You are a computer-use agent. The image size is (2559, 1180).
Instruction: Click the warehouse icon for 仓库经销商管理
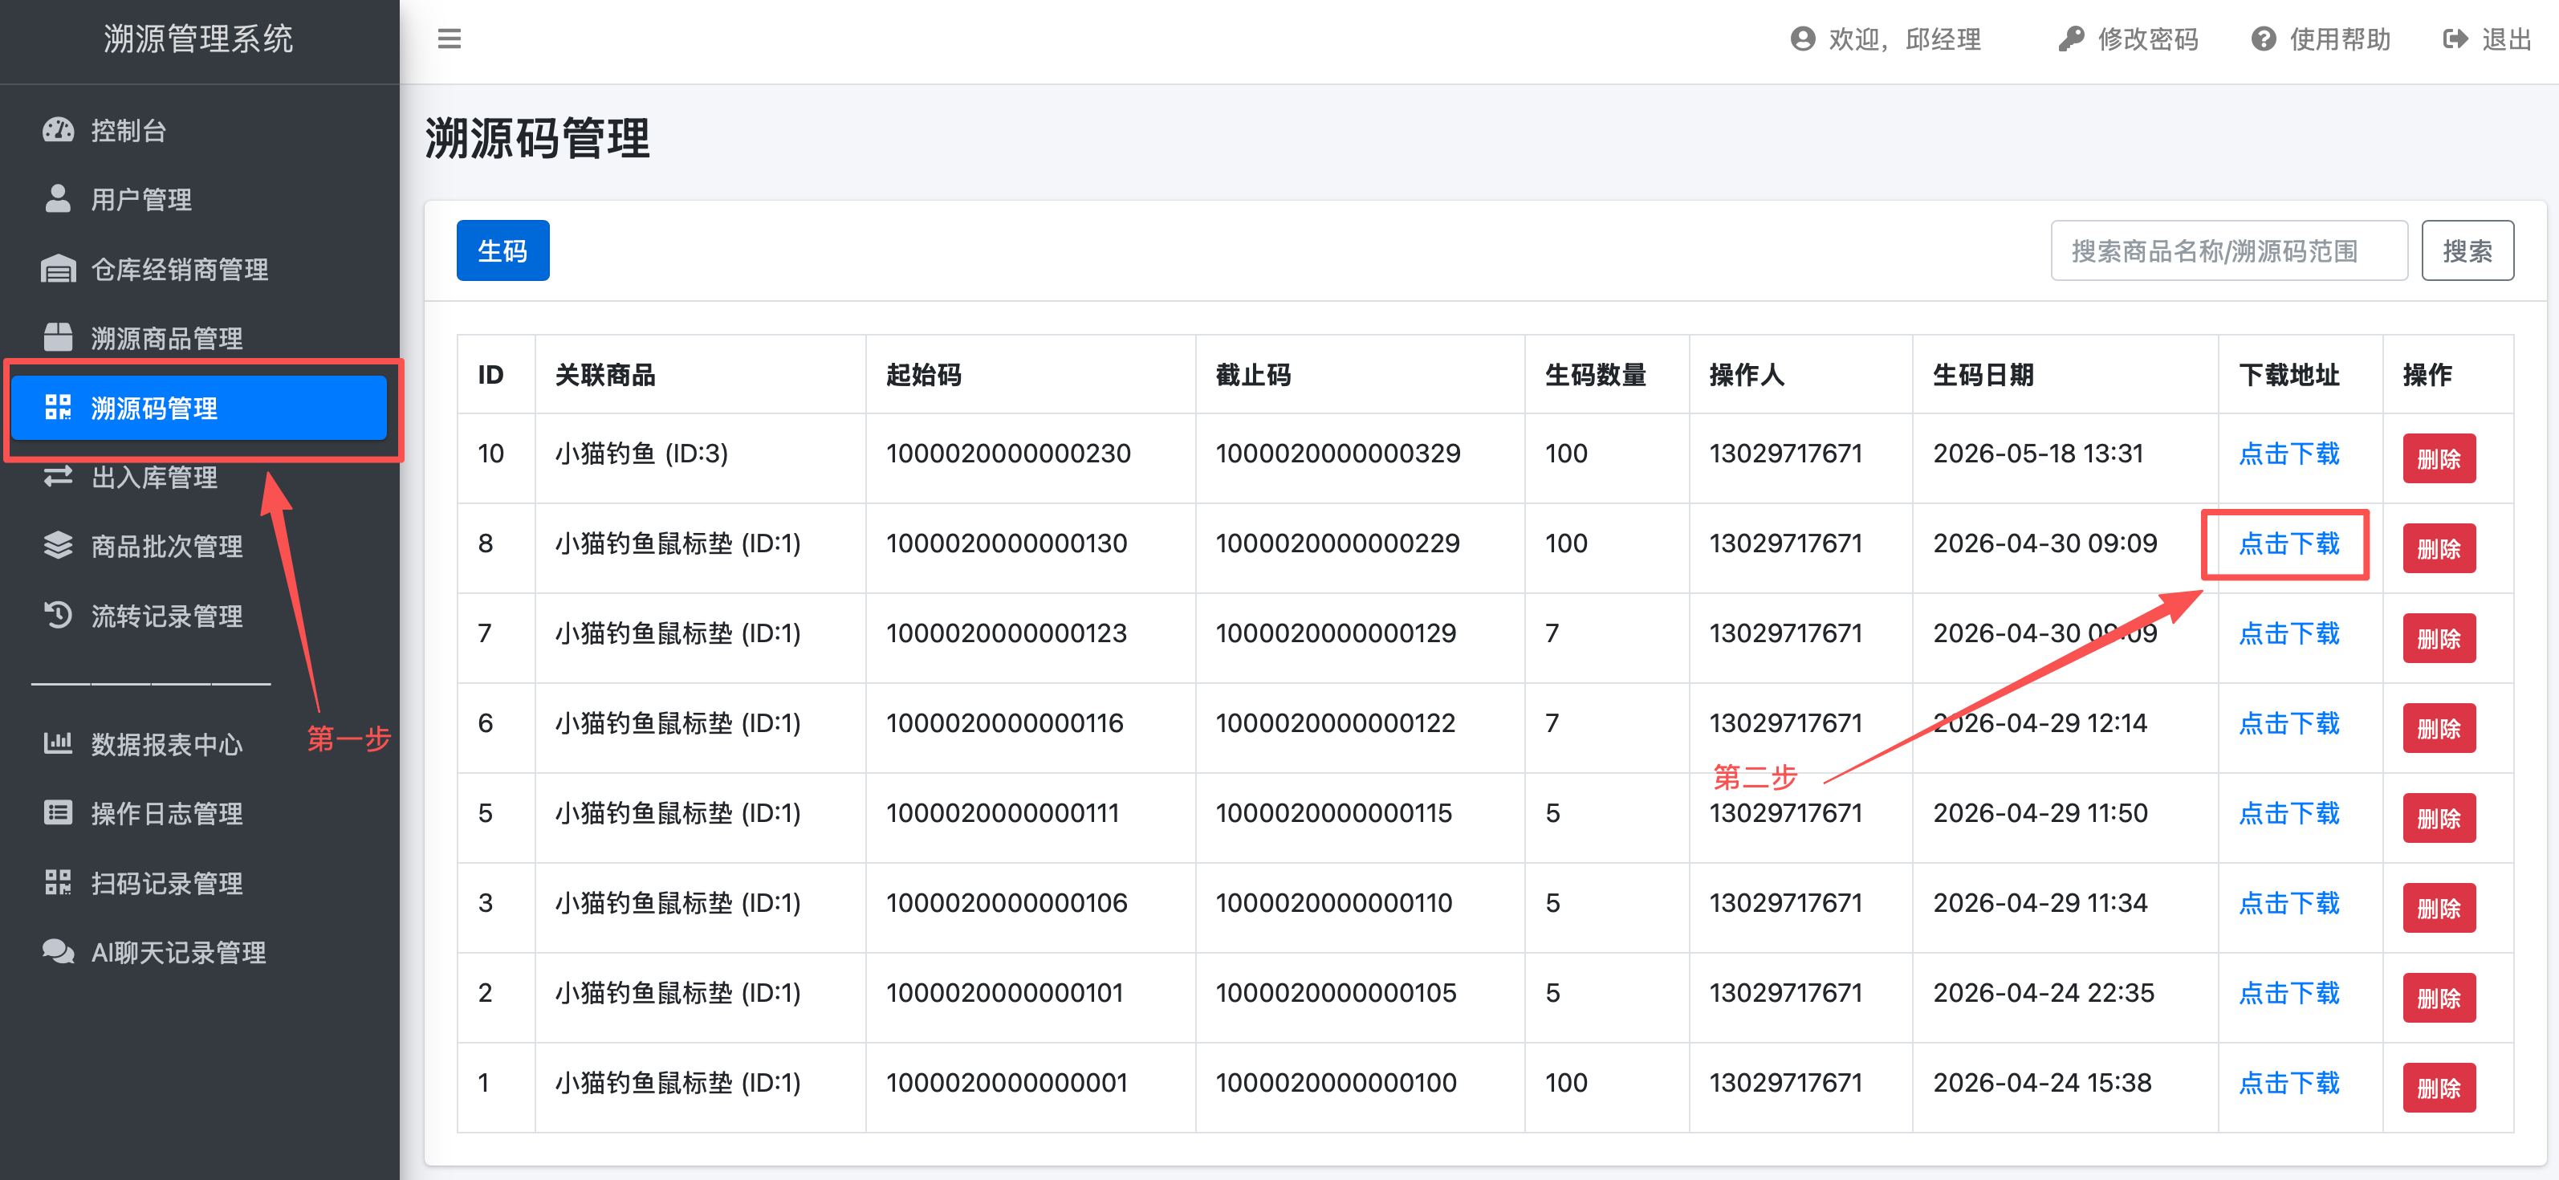tap(59, 269)
